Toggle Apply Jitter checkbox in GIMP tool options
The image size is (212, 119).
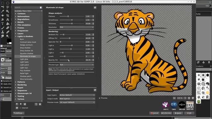[2, 84]
